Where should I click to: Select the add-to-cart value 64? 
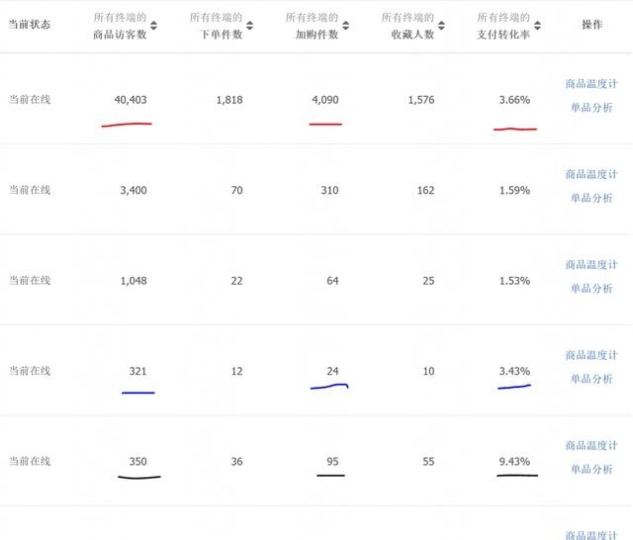click(332, 281)
